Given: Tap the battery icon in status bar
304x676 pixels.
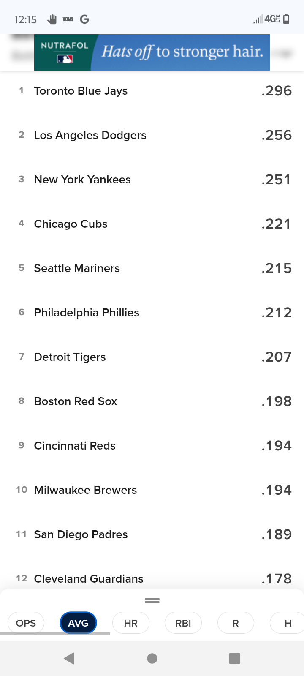Looking at the screenshot, I should 286,19.
